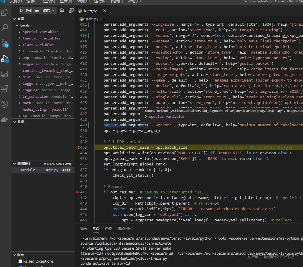
Task: Close the train.py editor tab
Action: (x=105, y=11)
